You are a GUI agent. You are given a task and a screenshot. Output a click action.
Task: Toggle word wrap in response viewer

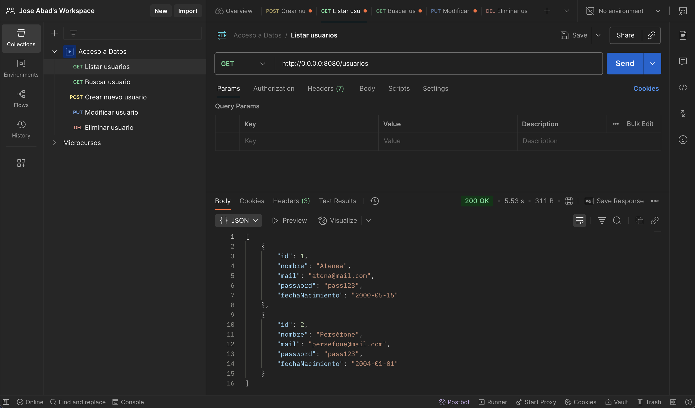(579, 221)
